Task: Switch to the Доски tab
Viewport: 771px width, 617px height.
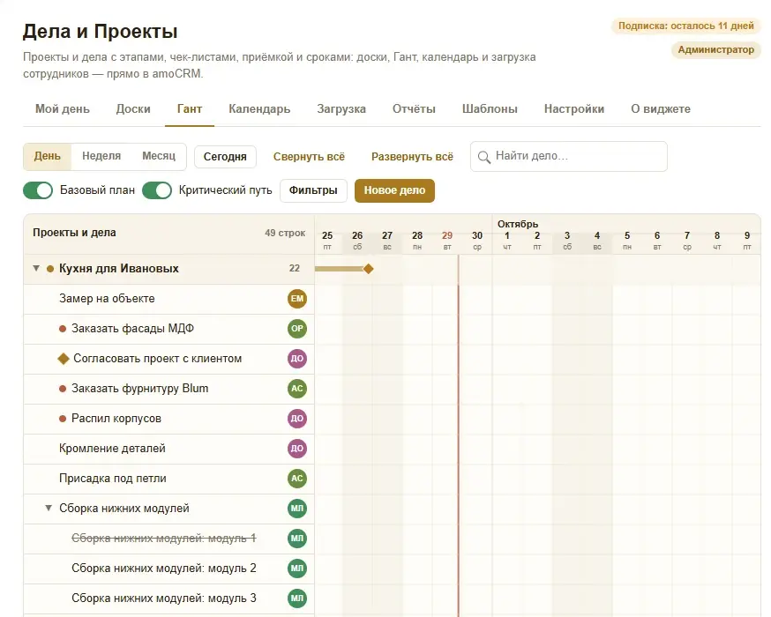Action: tap(133, 109)
